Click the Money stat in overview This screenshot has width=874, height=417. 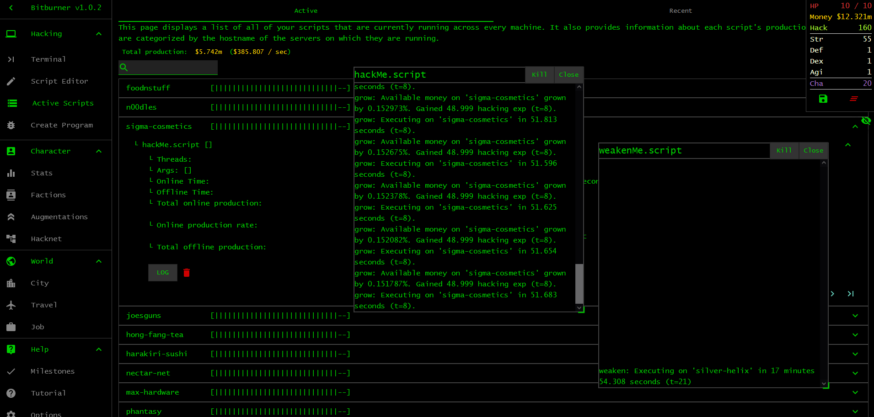point(840,17)
